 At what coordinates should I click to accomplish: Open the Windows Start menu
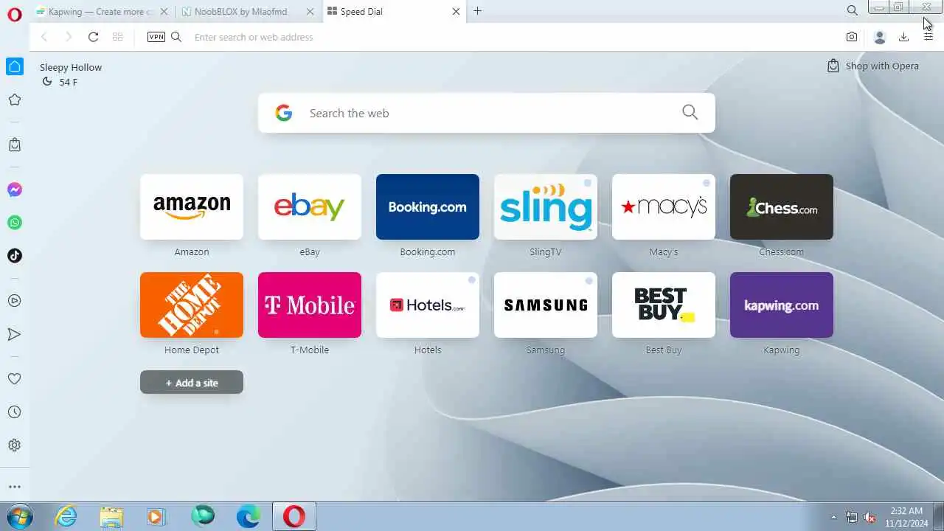click(18, 516)
